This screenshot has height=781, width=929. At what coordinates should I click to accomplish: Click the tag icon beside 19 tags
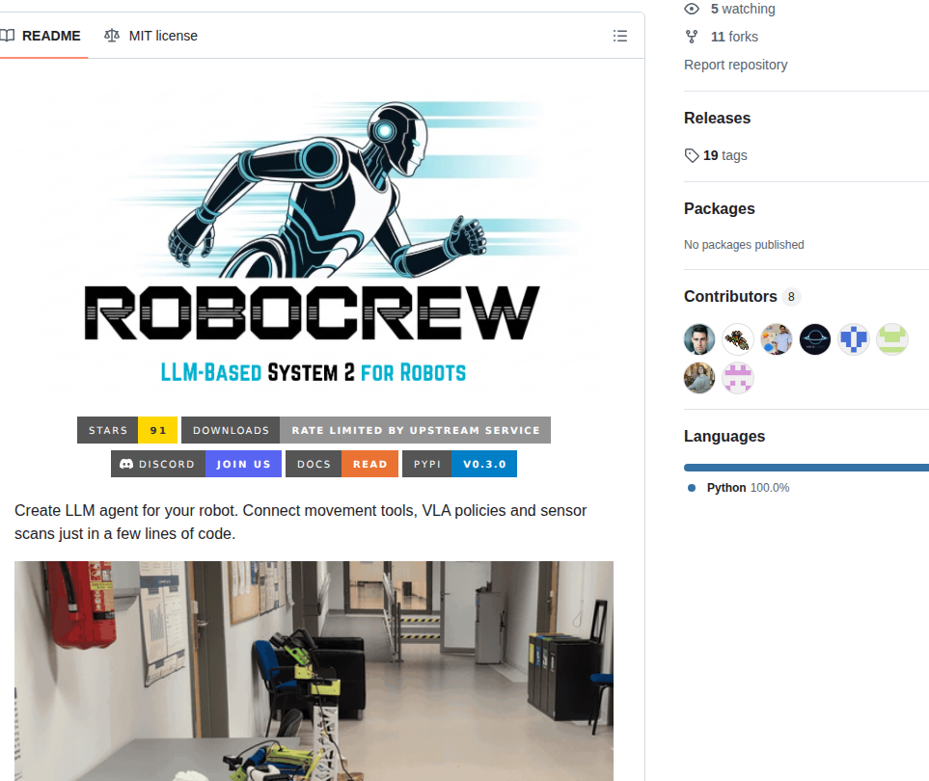tap(692, 156)
